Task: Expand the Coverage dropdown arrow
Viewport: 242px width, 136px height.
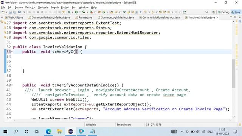Action: [x=87, y=12]
